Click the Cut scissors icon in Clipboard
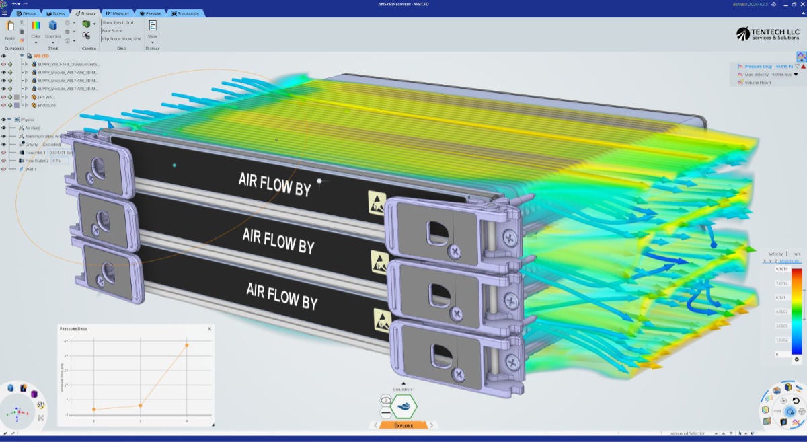 click(x=22, y=22)
